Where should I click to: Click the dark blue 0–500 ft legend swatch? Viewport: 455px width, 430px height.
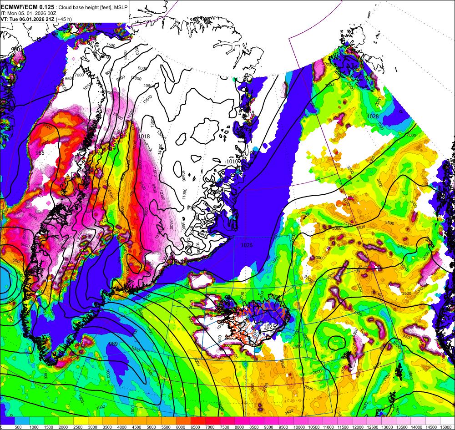click(x=7, y=420)
